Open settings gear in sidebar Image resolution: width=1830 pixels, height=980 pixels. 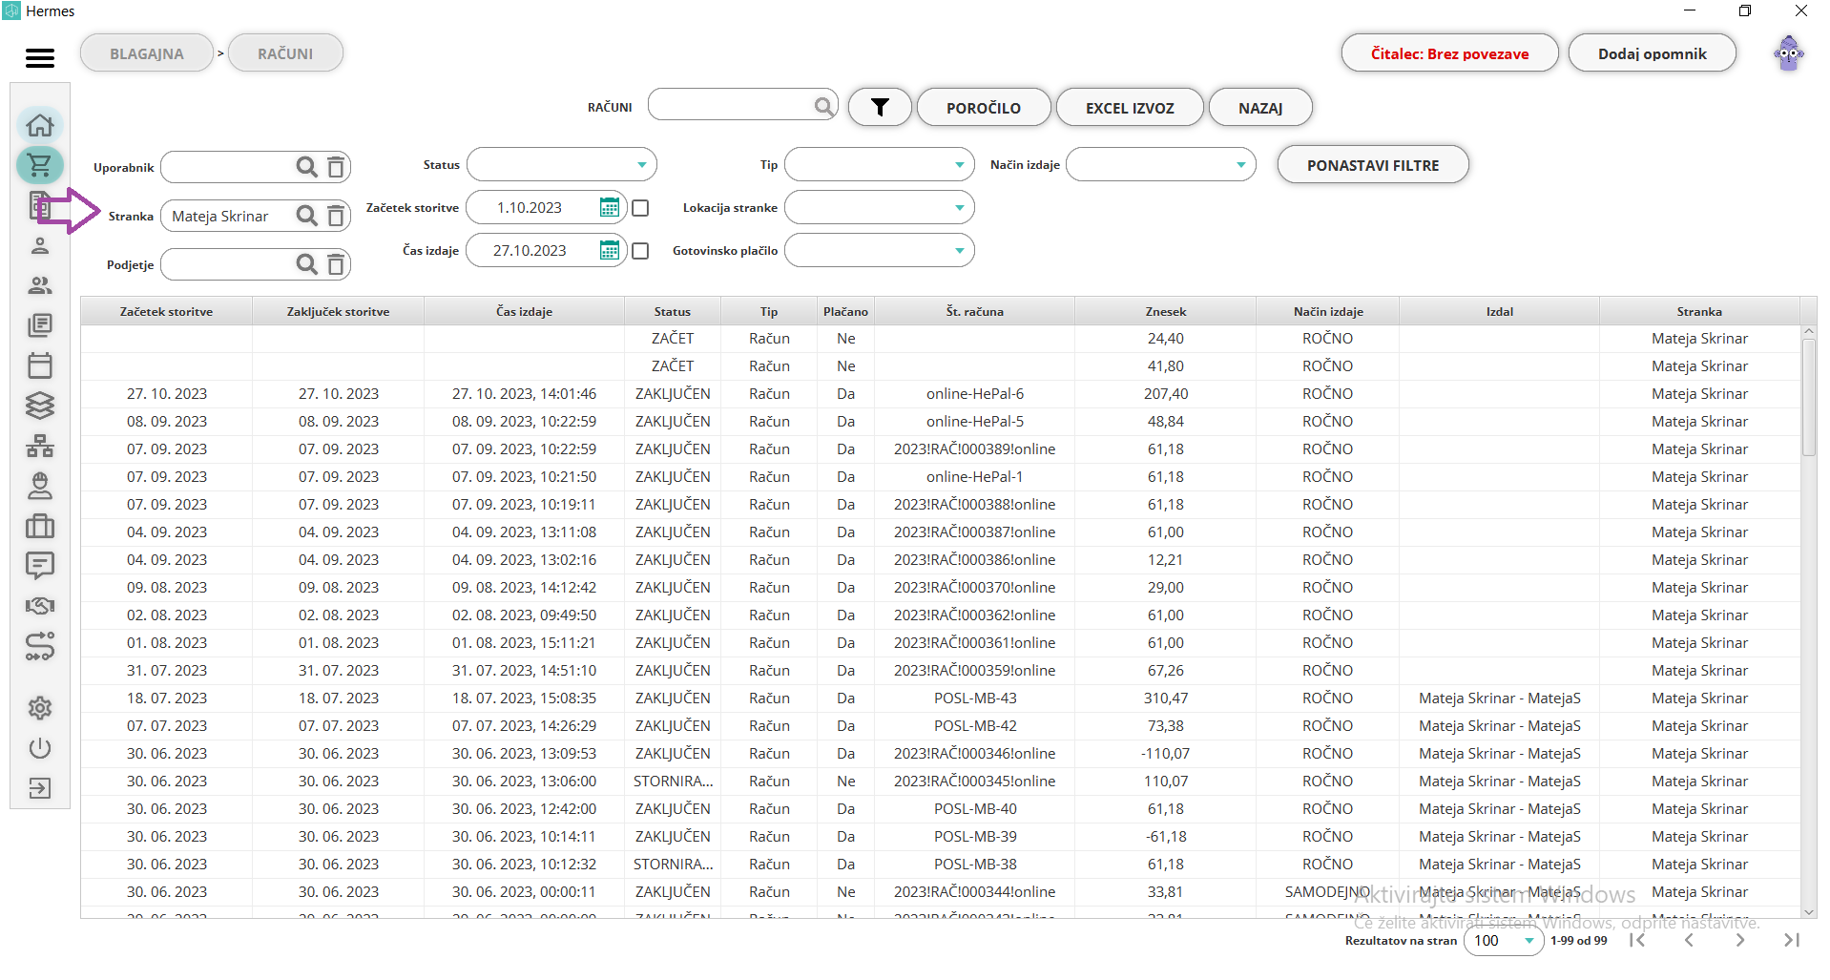click(40, 708)
